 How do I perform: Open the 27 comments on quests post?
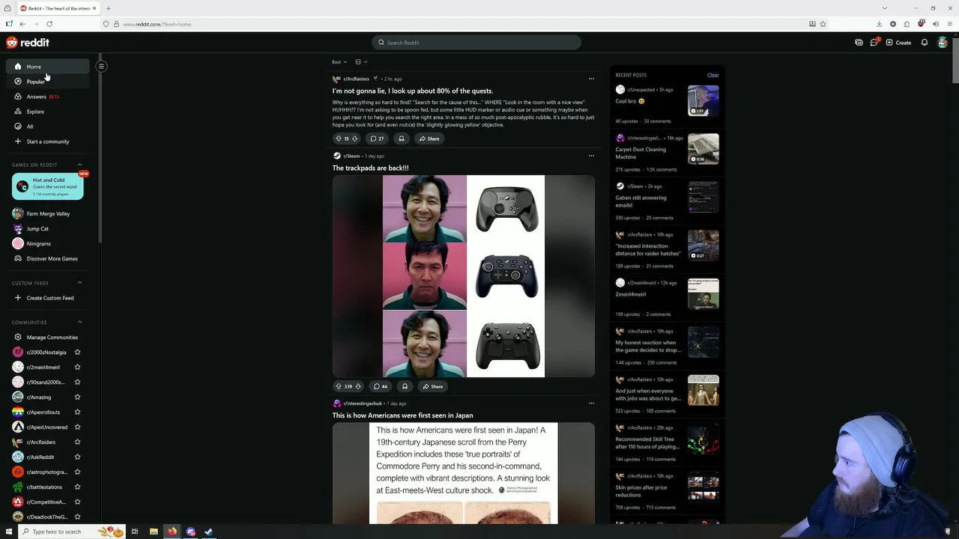(377, 138)
